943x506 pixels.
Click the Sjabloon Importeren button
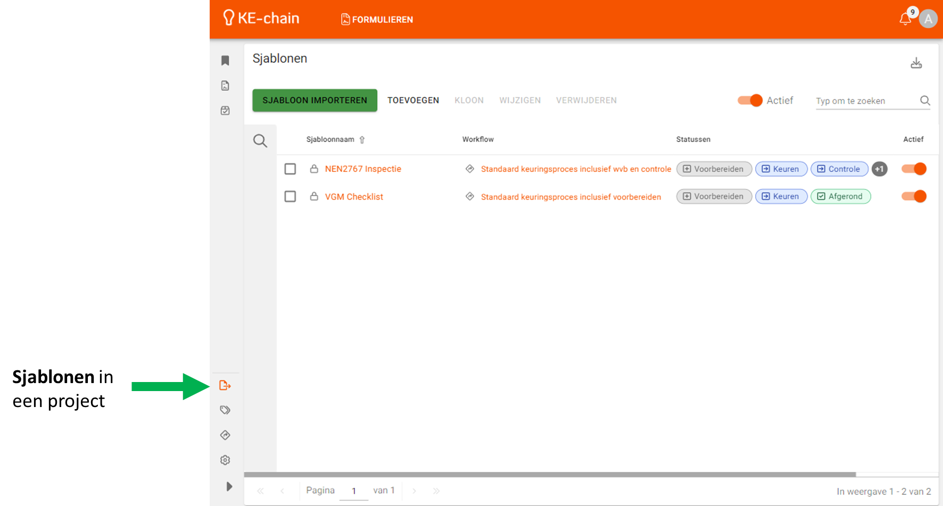(x=315, y=101)
